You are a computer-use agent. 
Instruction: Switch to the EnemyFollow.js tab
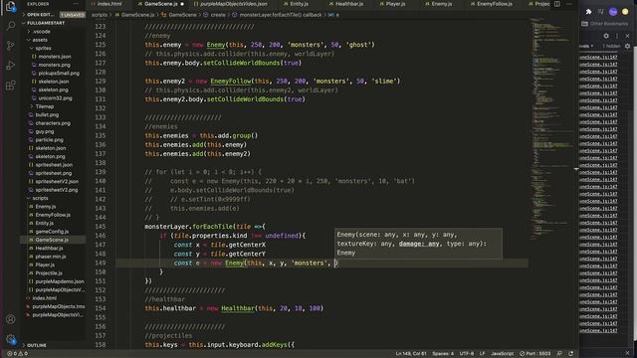(491, 4)
